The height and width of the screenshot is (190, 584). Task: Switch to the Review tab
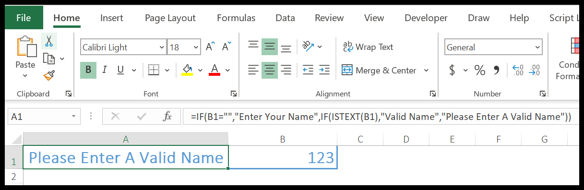[329, 18]
